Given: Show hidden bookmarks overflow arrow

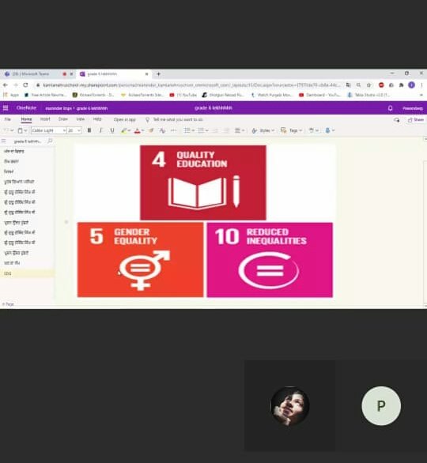Looking at the screenshot, I should point(421,95).
